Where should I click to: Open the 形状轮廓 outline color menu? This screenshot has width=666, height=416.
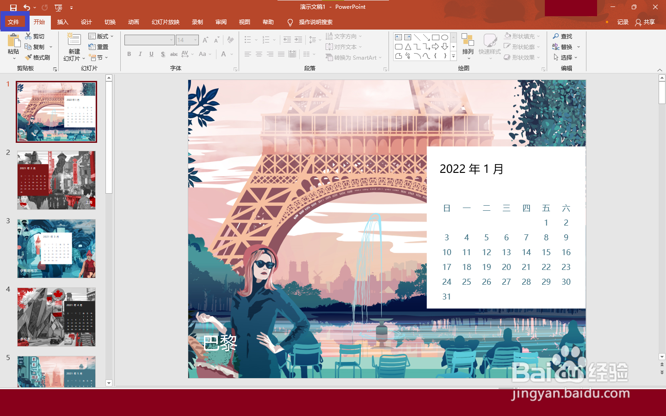(x=522, y=47)
